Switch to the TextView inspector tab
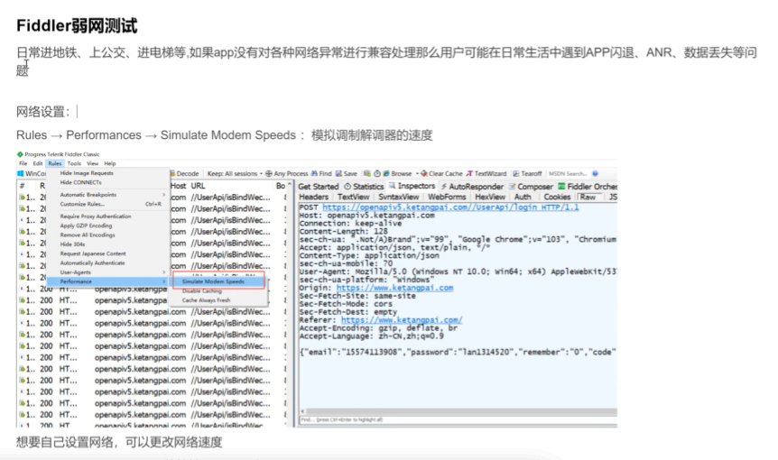Image resolution: width=778 pixels, height=460 pixels. (353, 197)
